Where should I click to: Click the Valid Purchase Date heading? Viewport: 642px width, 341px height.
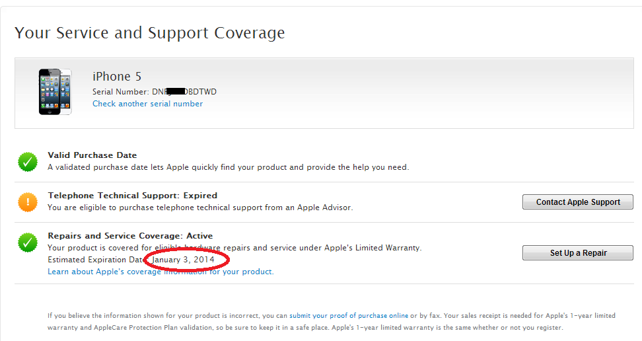(x=92, y=155)
